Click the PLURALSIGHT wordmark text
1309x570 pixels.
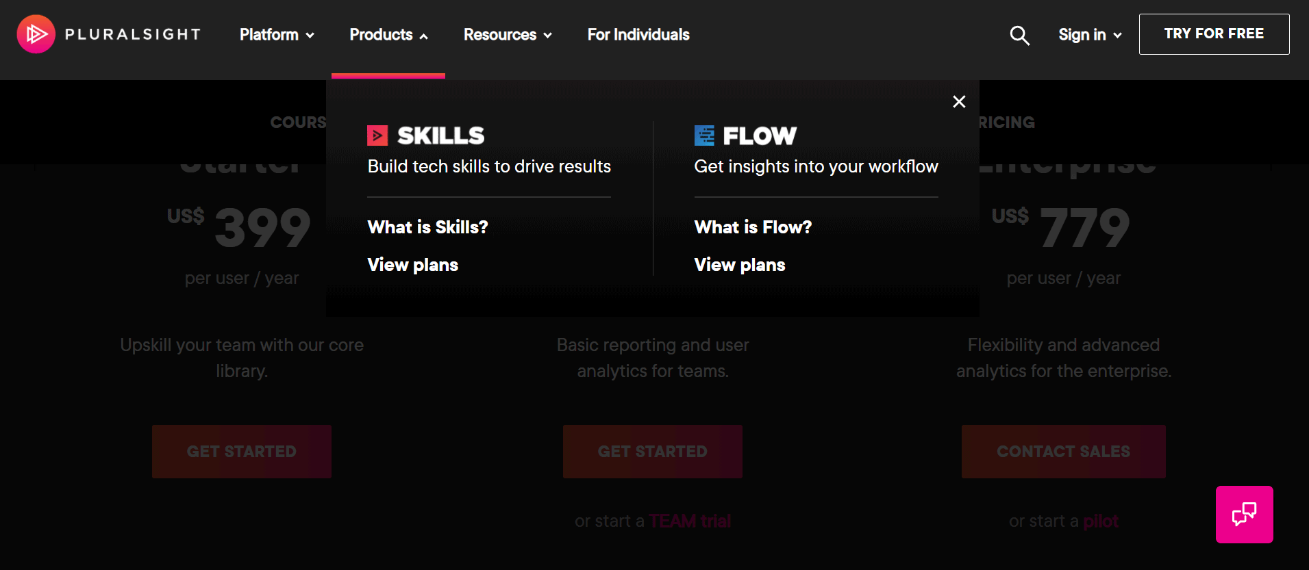[x=132, y=34]
